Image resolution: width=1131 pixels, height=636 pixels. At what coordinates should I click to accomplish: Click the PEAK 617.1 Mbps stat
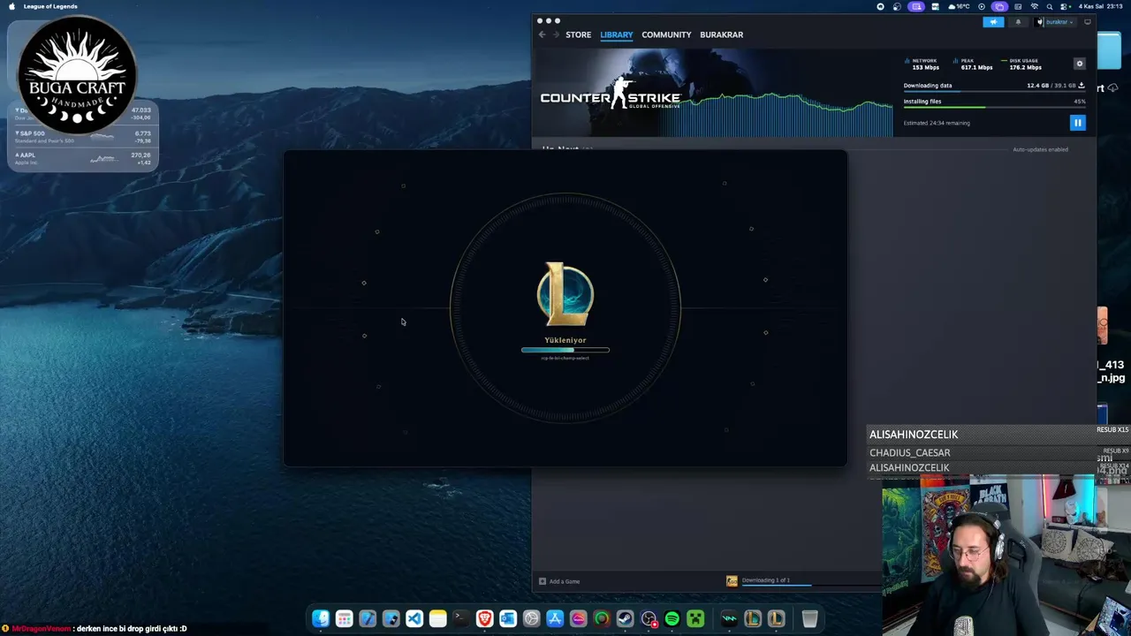(x=974, y=64)
